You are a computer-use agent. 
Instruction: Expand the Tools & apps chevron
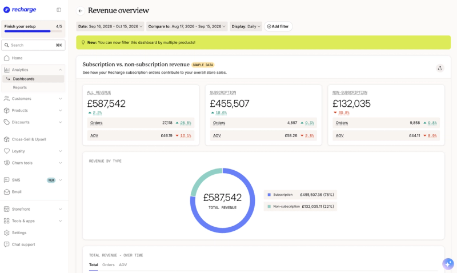[61, 221]
